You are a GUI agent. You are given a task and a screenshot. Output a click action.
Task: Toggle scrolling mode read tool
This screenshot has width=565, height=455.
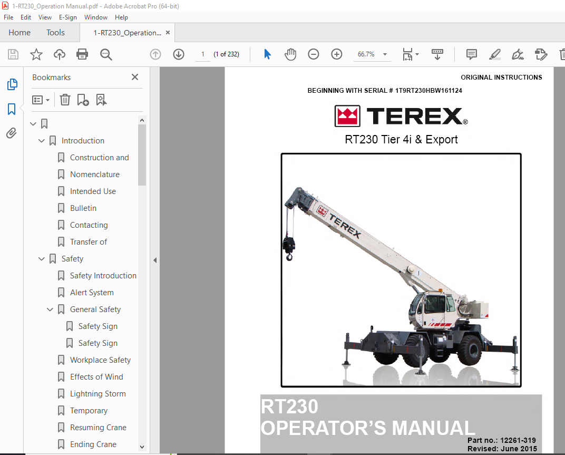(x=437, y=54)
